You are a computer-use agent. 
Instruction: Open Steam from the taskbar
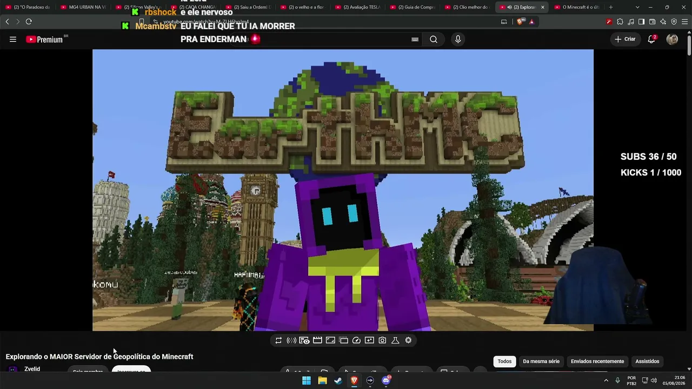coord(338,380)
